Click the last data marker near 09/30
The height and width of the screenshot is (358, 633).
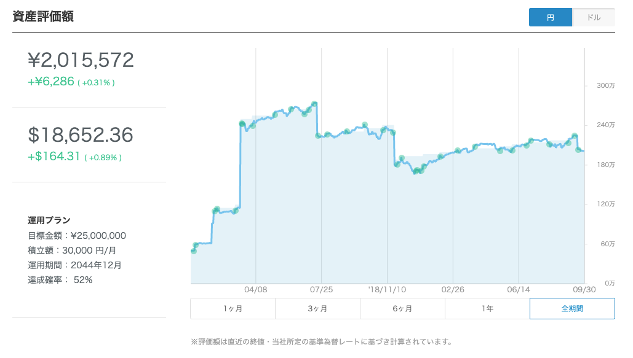point(578,150)
